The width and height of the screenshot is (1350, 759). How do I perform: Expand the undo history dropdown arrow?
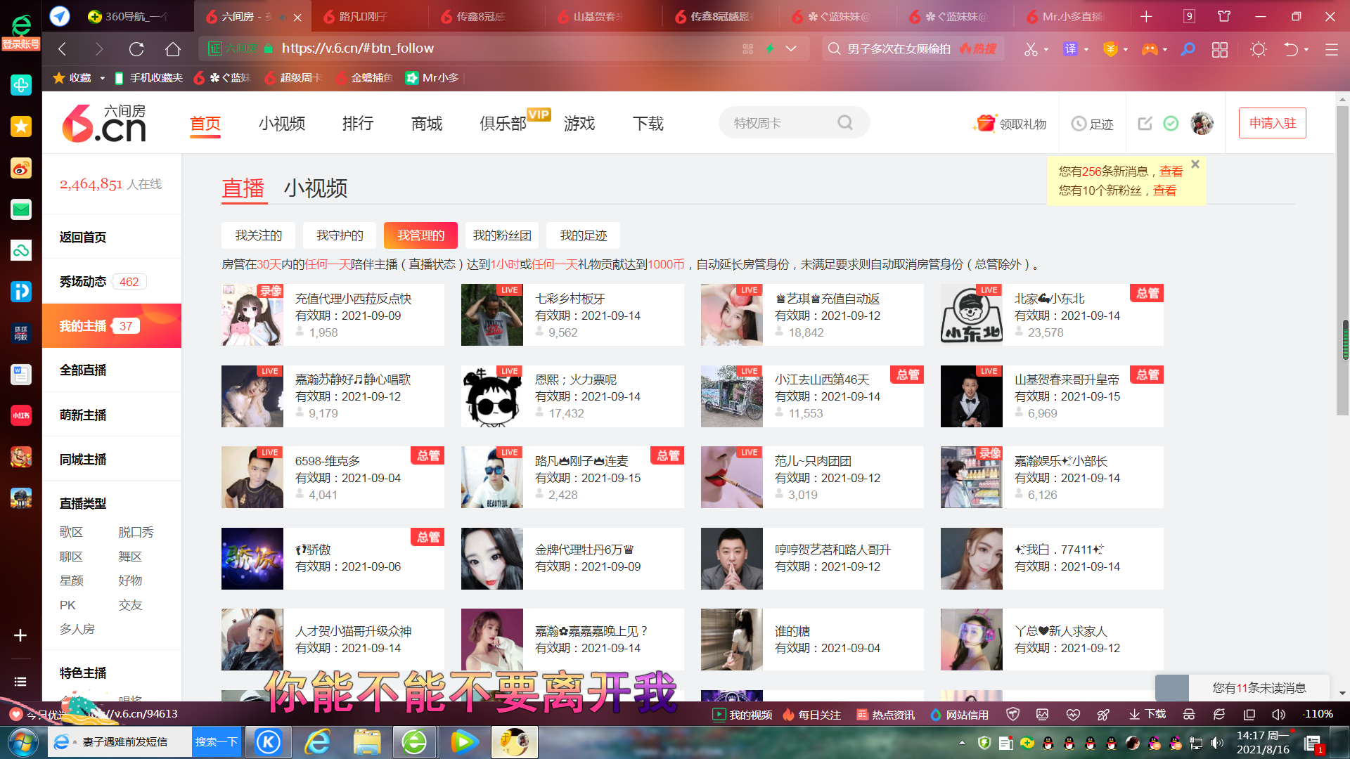pyautogui.click(x=1306, y=49)
